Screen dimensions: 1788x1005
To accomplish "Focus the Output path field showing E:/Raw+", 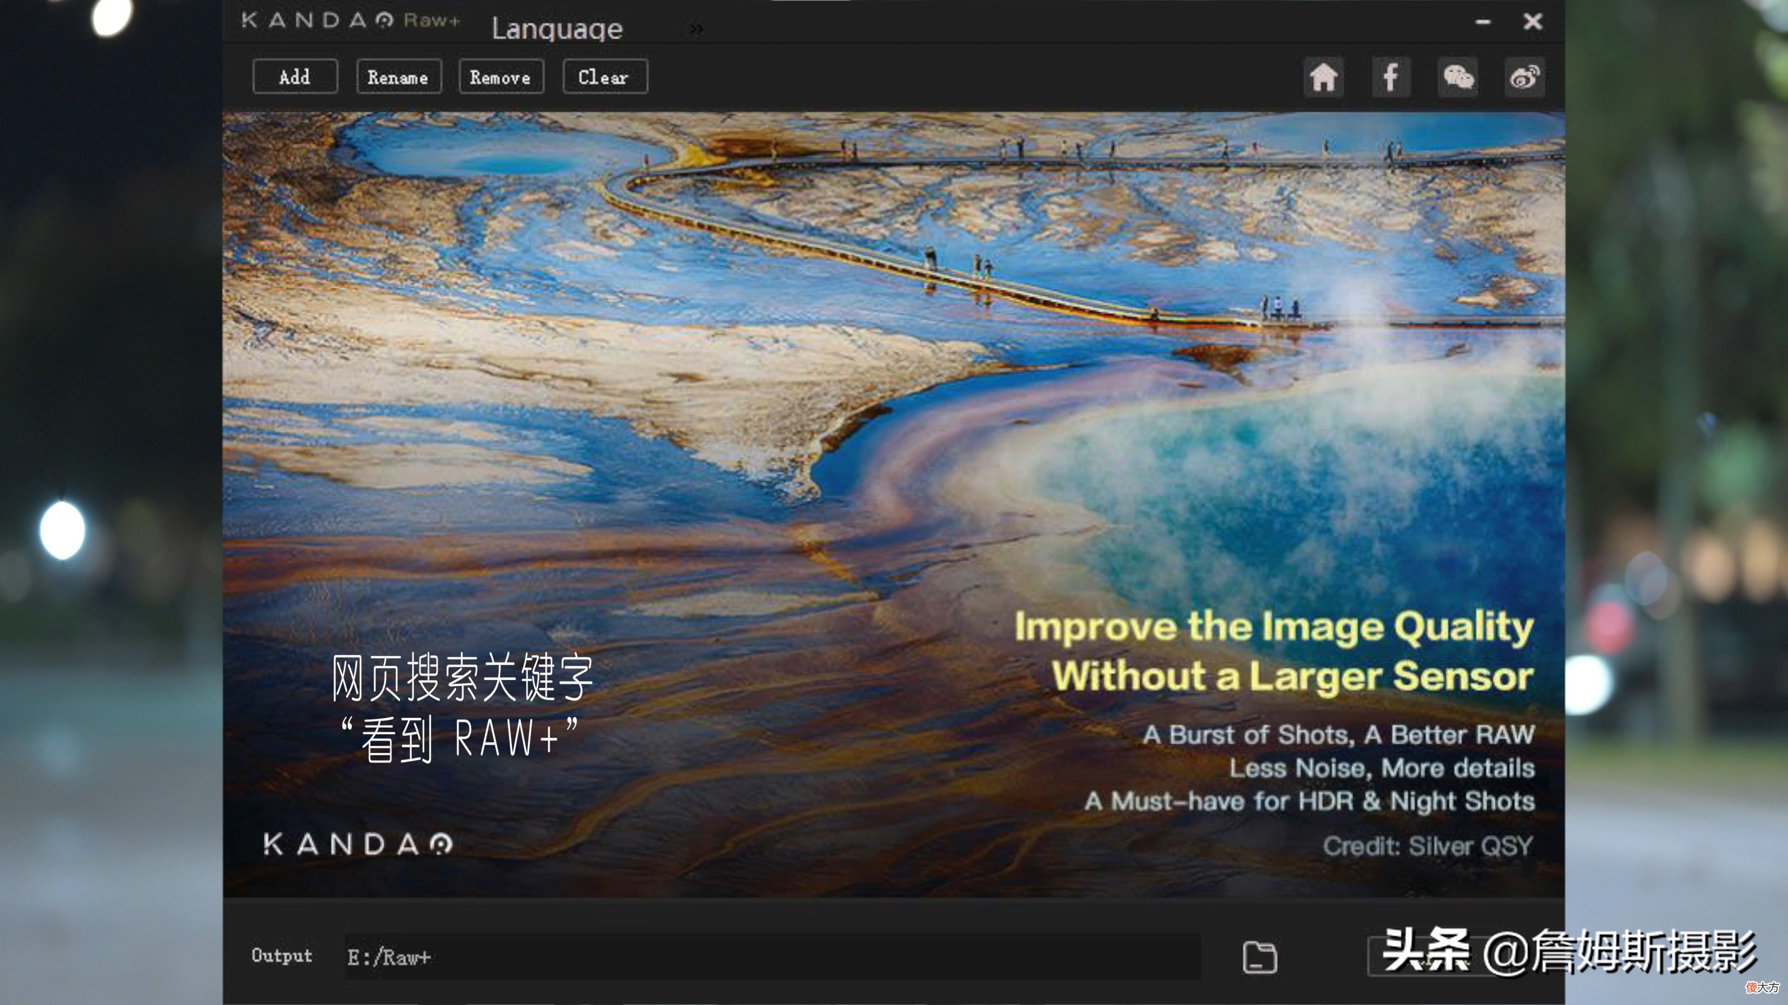I will click(772, 957).
